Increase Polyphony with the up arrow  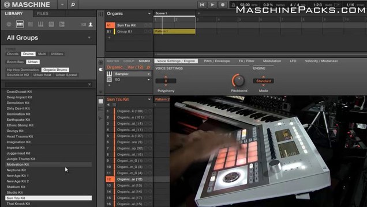click(x=166, y=76)
